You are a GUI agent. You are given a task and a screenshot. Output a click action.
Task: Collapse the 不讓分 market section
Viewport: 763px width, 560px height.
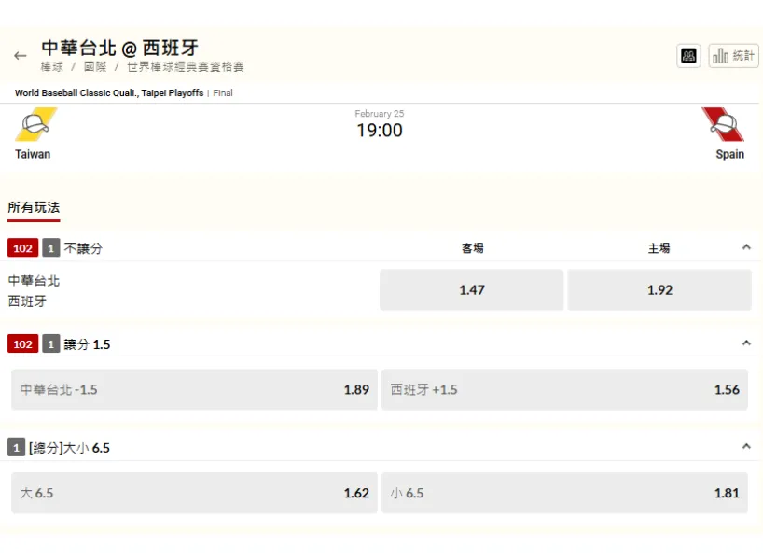click(745, 247)
